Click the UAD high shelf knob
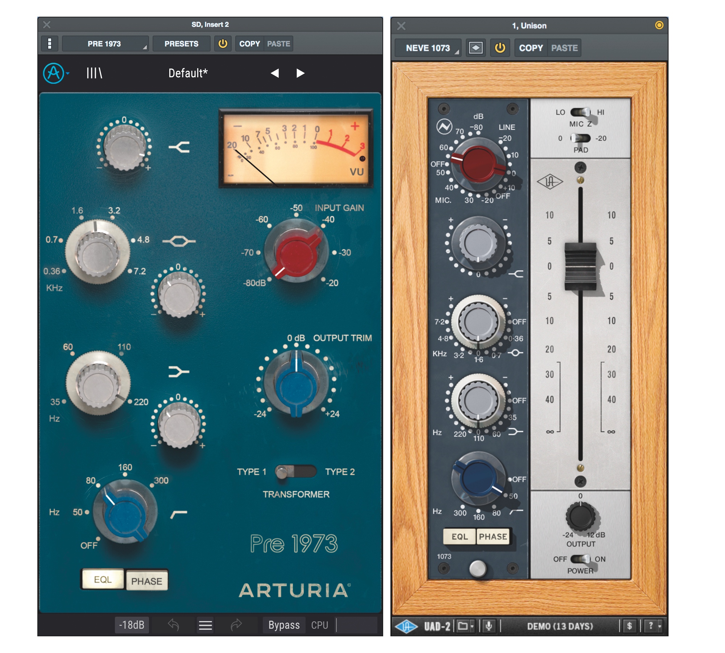725x653 pixels. click(x=478, y=243)
